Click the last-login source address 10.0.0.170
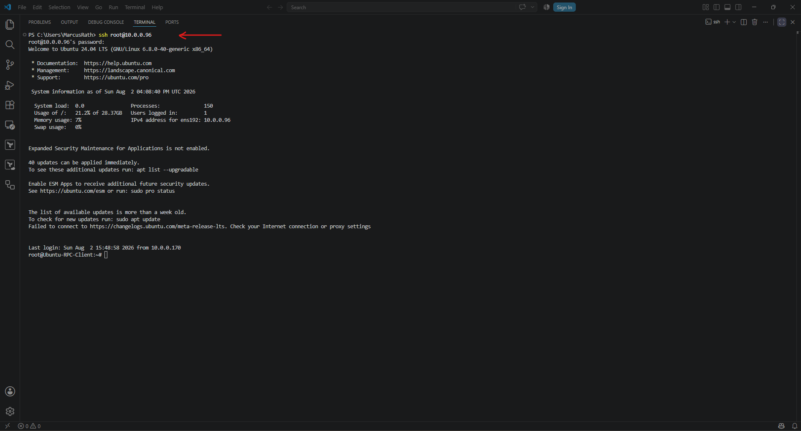Screen dimensions: 801x431 tap(166, 248)
